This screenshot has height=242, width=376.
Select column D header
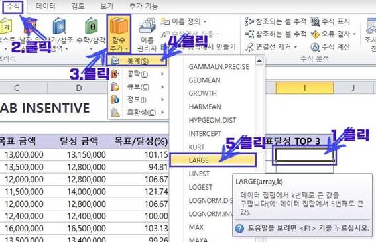point(79,88)
